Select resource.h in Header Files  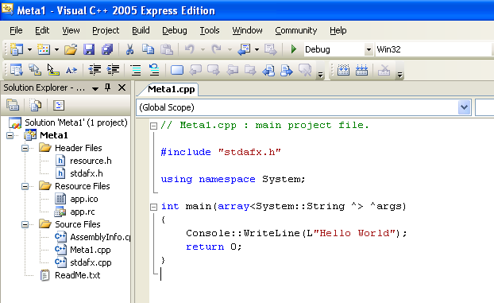tap(91, 161)
